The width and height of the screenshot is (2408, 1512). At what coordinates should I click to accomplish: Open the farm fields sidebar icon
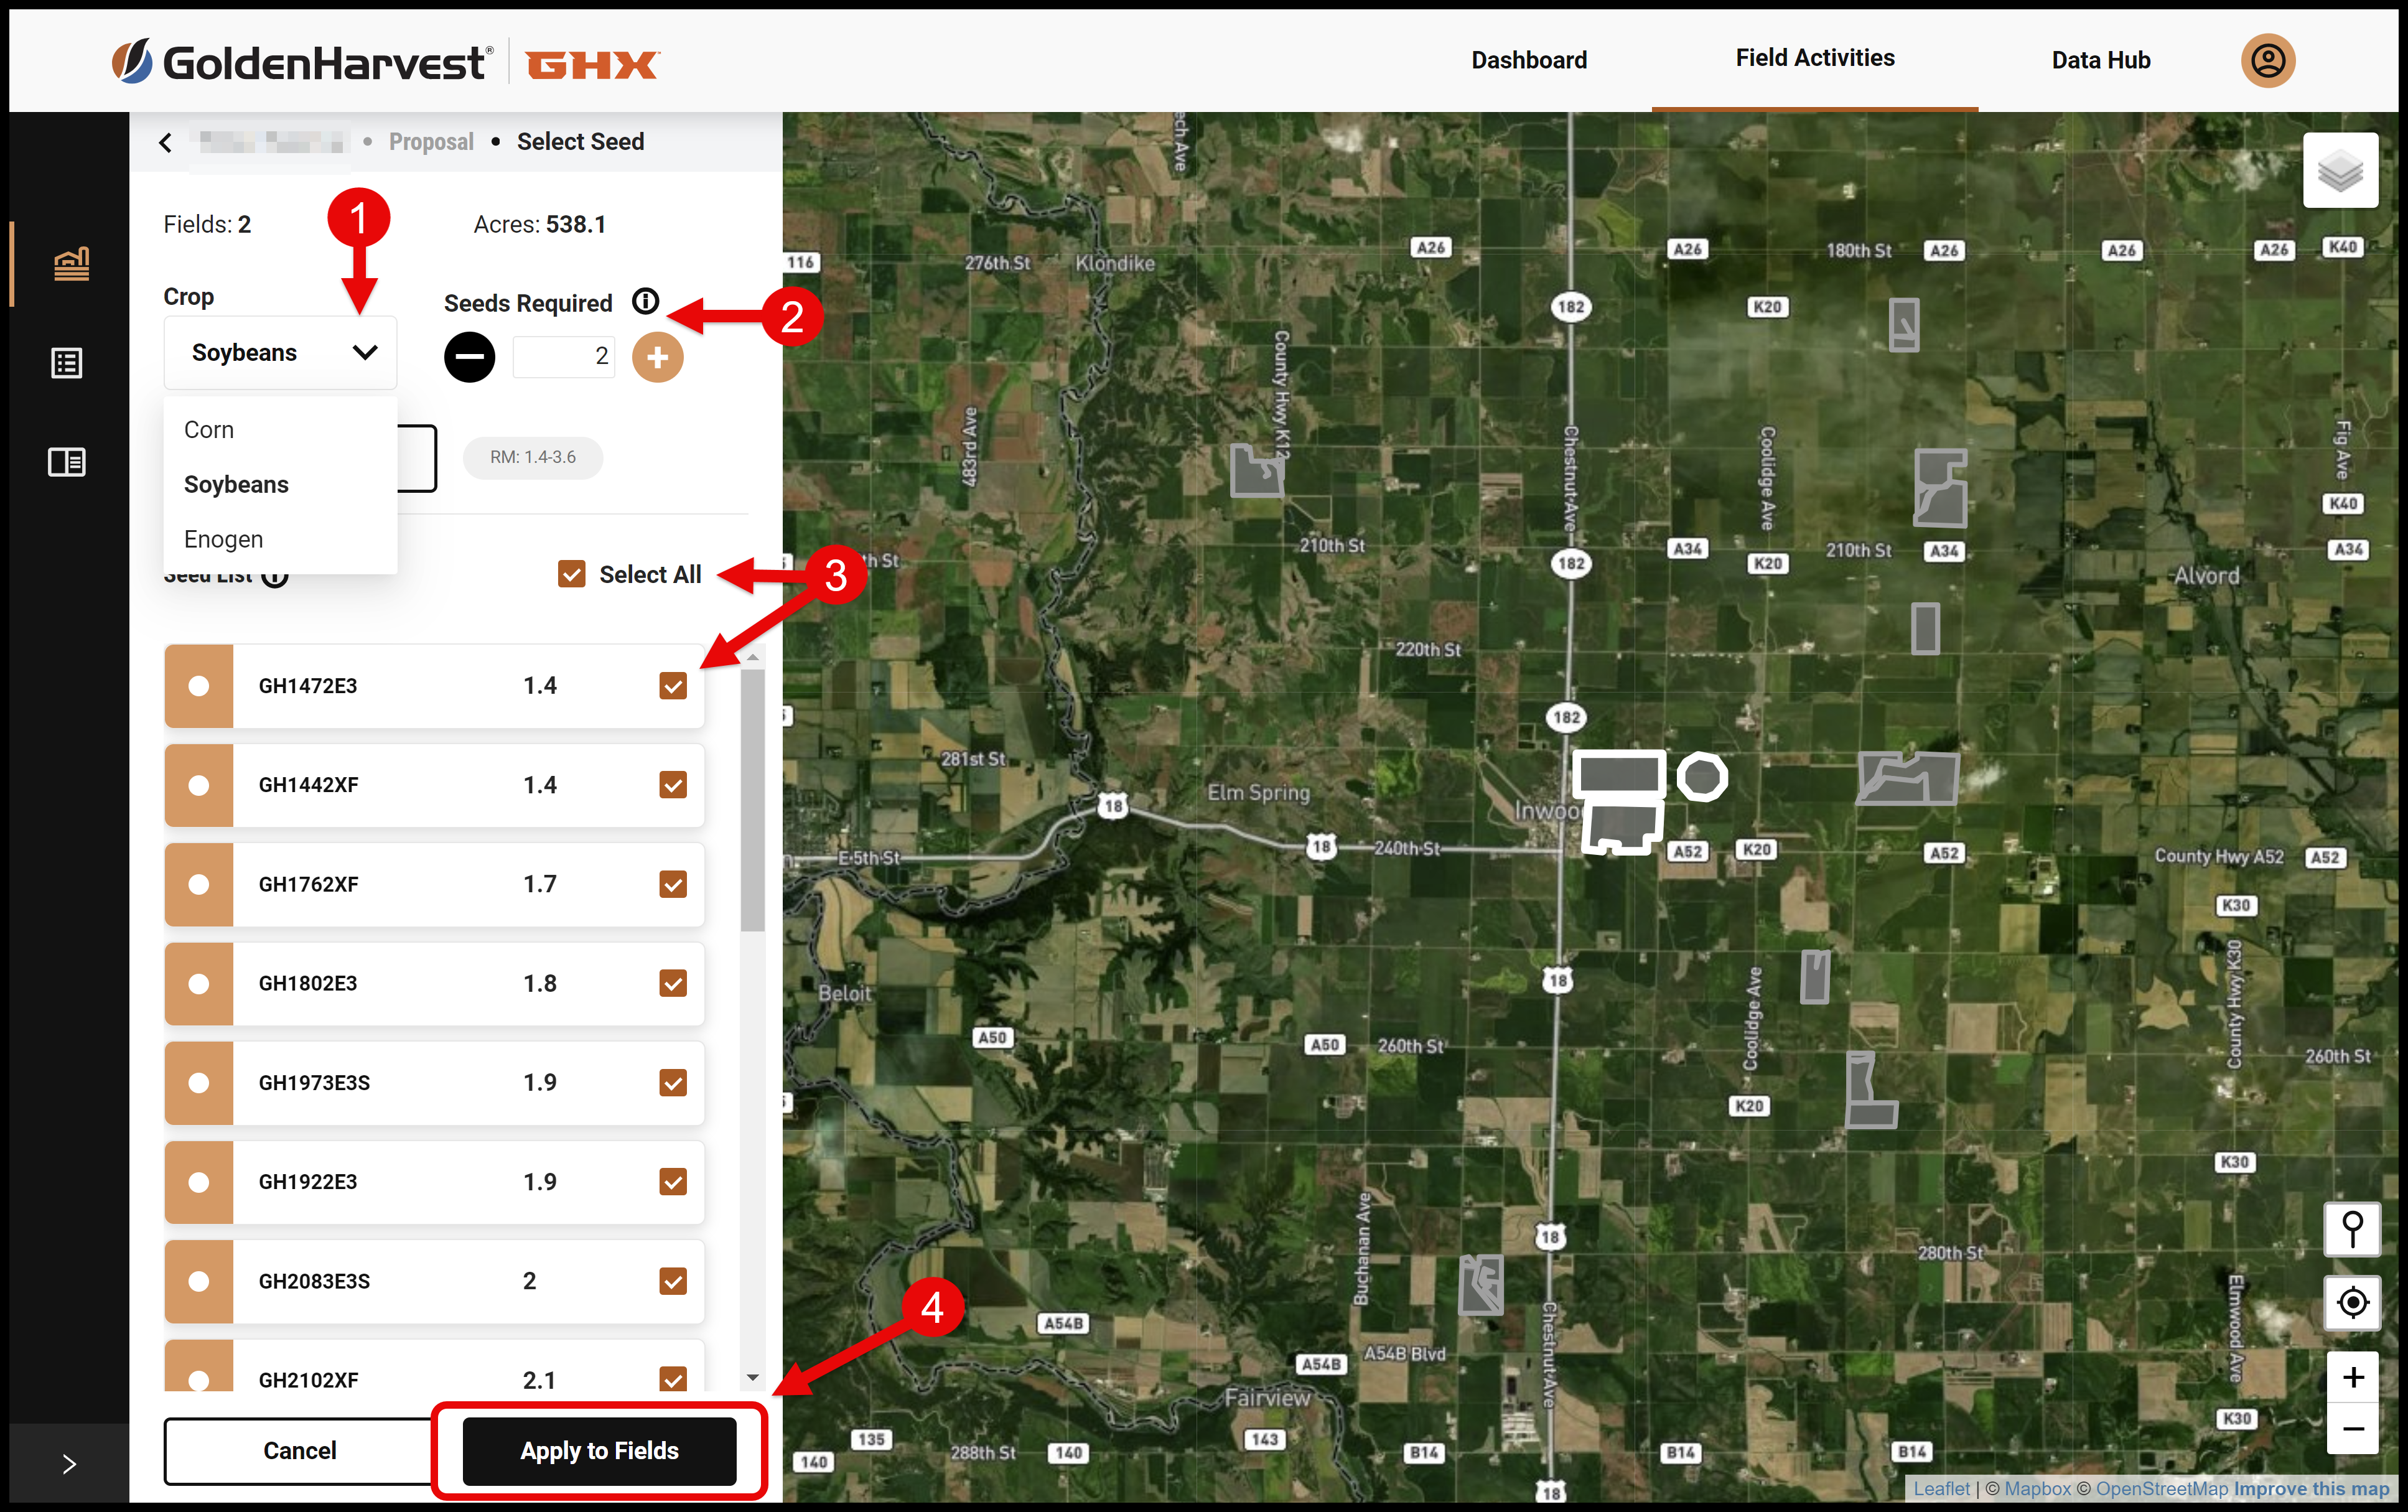coord(70,264)
